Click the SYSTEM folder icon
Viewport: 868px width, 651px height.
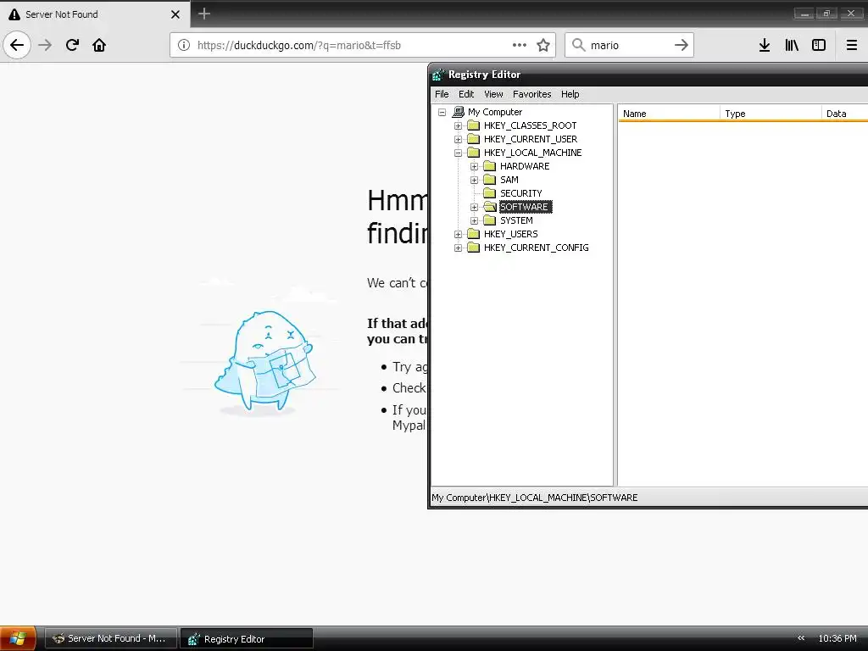tap(489, 220)
